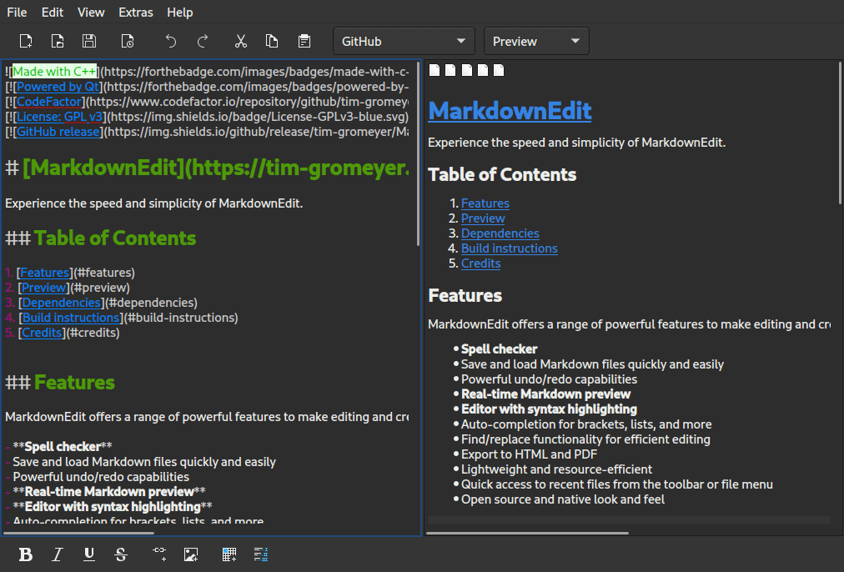Open the GitHub style dropdown

[404, 42]
